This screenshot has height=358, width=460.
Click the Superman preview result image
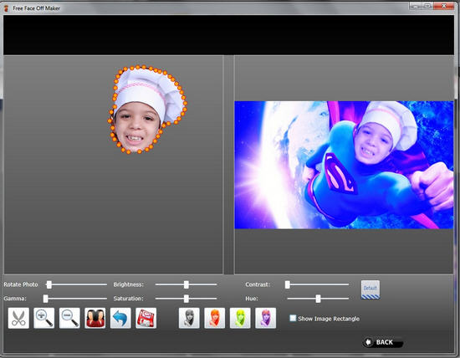pos(344,165)
